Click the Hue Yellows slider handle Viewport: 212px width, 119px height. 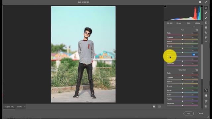click(x=183, y=44)
